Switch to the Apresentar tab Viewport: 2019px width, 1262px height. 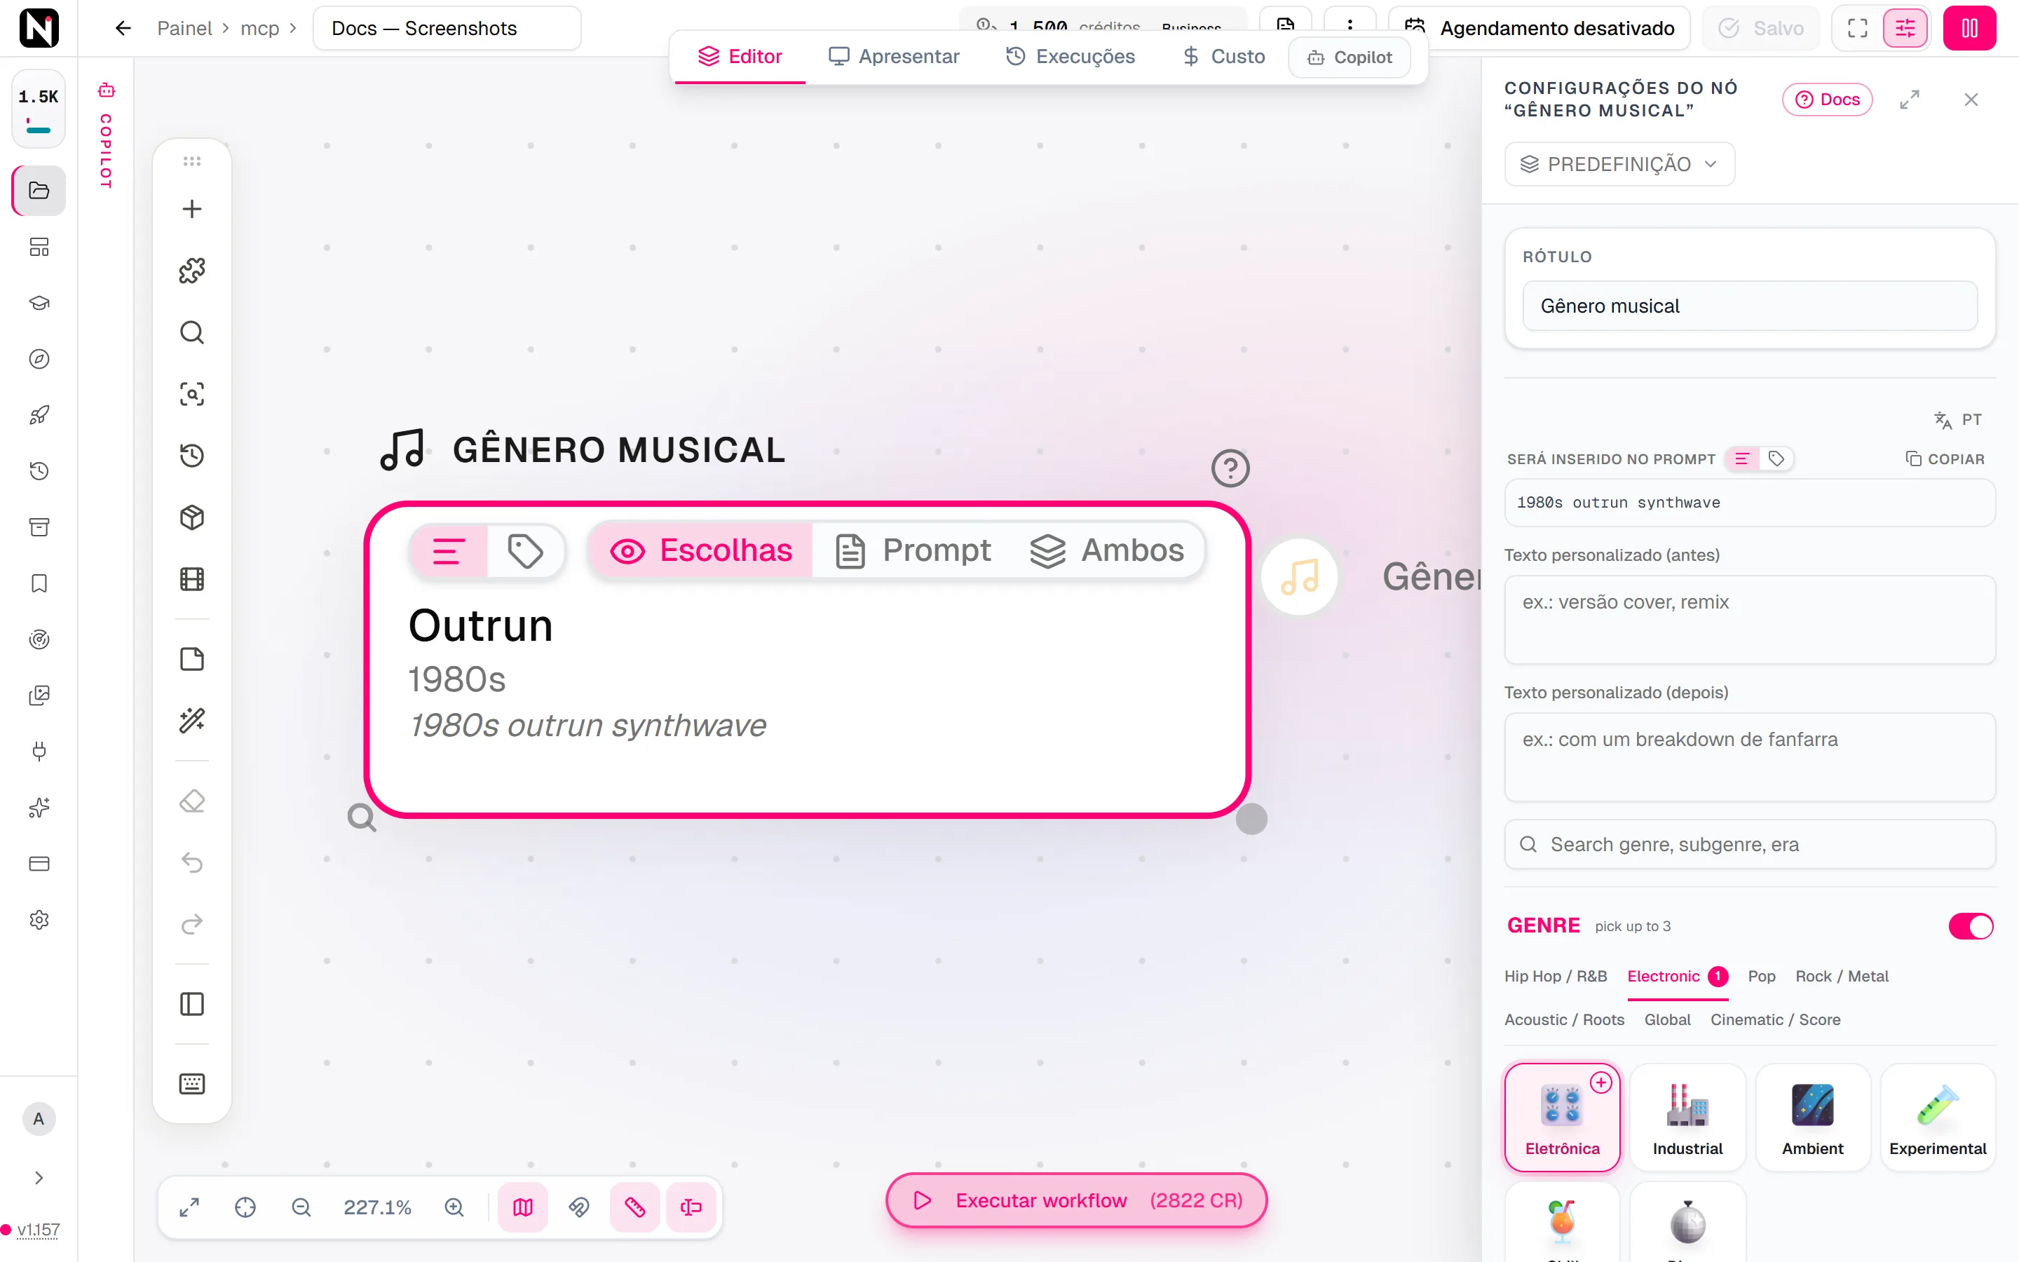894,56
